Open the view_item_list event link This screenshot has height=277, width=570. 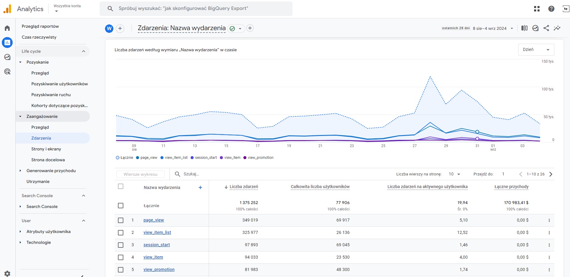tap(157, 232)
